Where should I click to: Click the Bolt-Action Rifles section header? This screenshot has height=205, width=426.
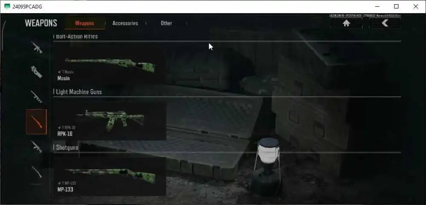coord(77,36)
